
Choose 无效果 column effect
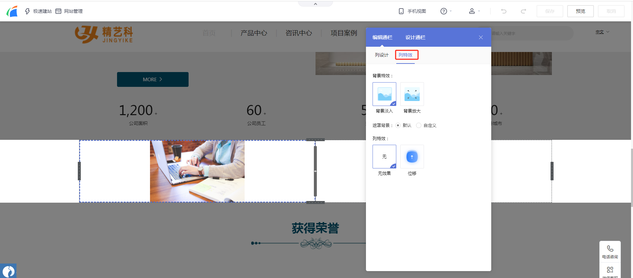384,157
